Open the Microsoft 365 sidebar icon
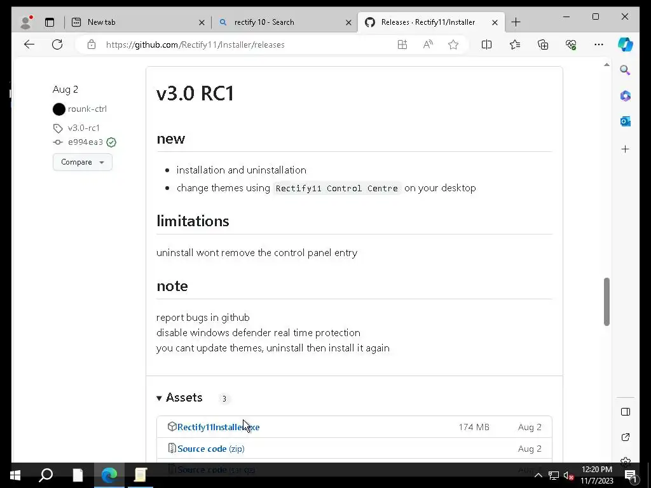This screenshot has width=651, height=488. [x=626, y=96]
